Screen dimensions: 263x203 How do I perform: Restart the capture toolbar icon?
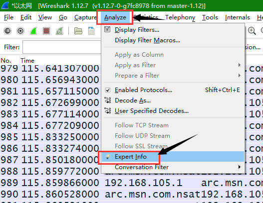(x=59, y=31)
